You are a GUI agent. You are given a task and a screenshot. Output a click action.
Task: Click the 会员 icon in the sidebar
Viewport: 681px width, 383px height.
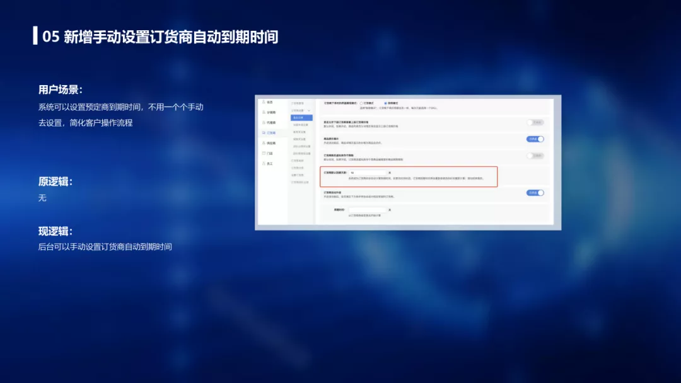pos(264,102)
